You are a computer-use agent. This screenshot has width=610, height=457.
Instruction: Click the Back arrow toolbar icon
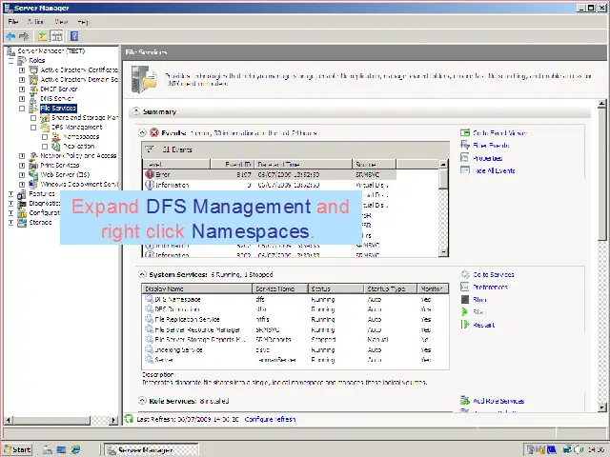pyautogui.click(x=10, y=36)
